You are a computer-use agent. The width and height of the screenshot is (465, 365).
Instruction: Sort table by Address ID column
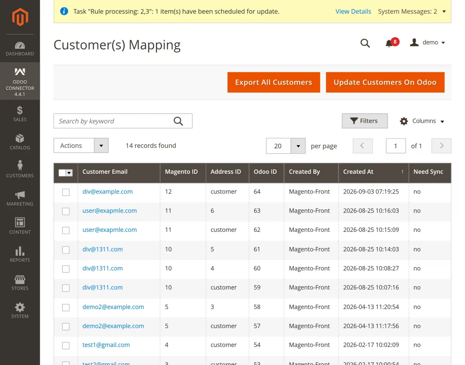click(x=226, y=172)
